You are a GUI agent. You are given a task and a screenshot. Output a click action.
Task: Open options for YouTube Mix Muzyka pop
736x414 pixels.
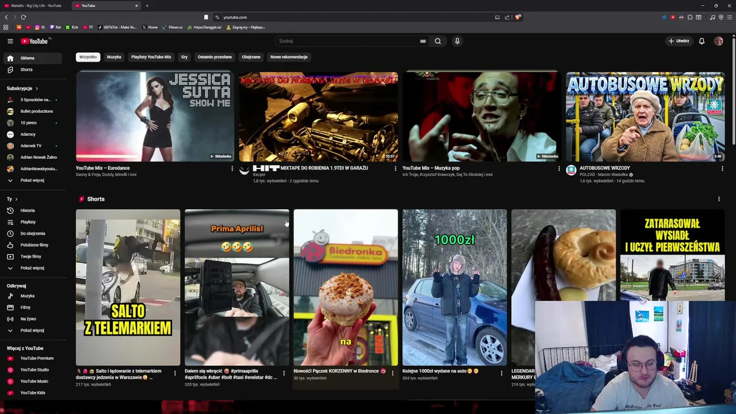click(559, 168)
